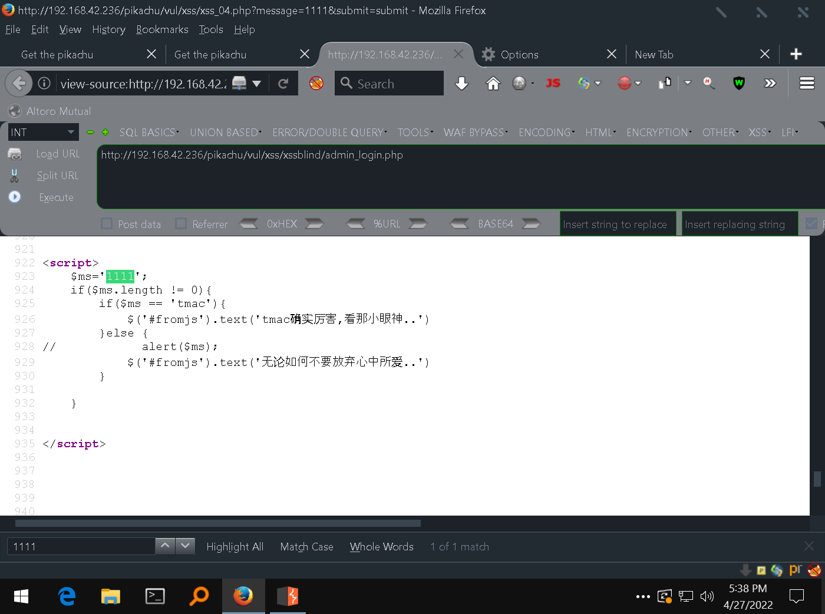Open the History menu
Image resolution: width=825 pixels, height=614 pixels.
coord(108,29)
